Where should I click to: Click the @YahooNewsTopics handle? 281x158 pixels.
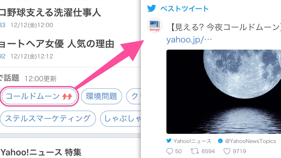tap(250, 141)
